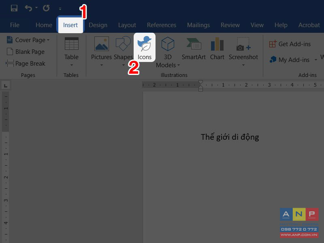Expand the Cover Page dropdown arrow

[x=48, y=40]
